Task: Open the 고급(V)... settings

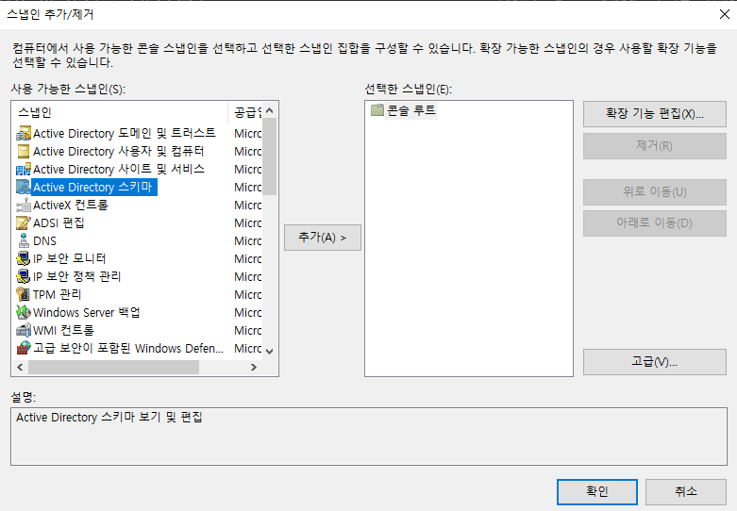Action: (x=655, y=362)
